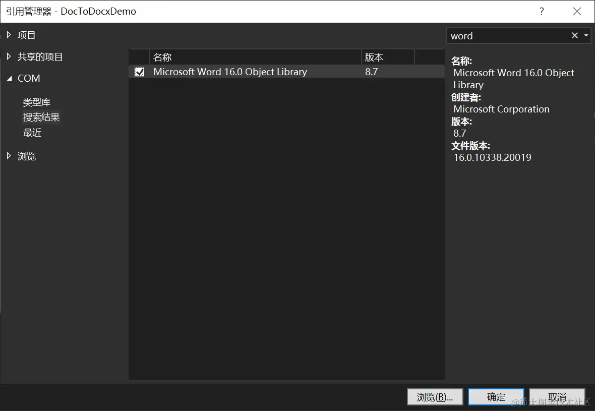Confirm with the 确定 button
This screenshot has height=411, width=595.
496,397
